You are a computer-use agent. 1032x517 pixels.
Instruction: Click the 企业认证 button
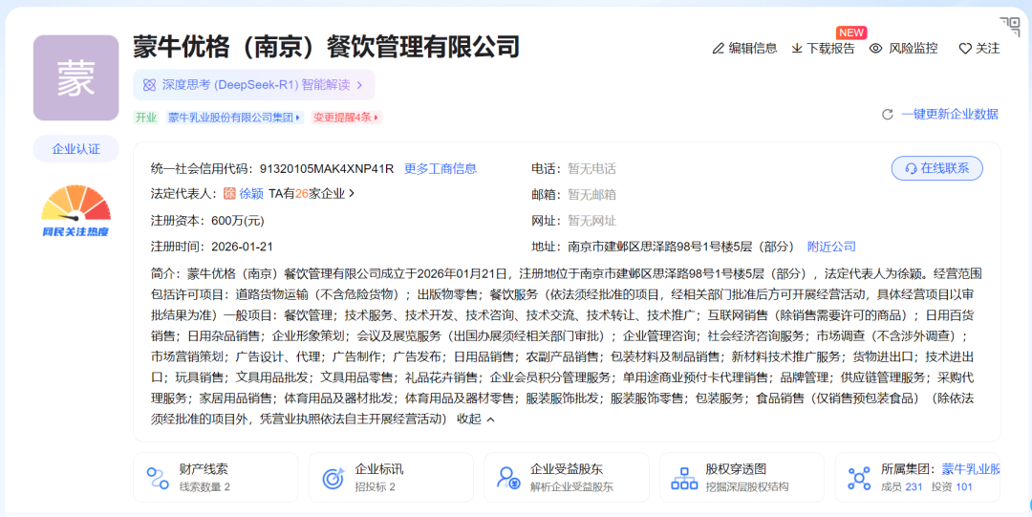[76, 149]
